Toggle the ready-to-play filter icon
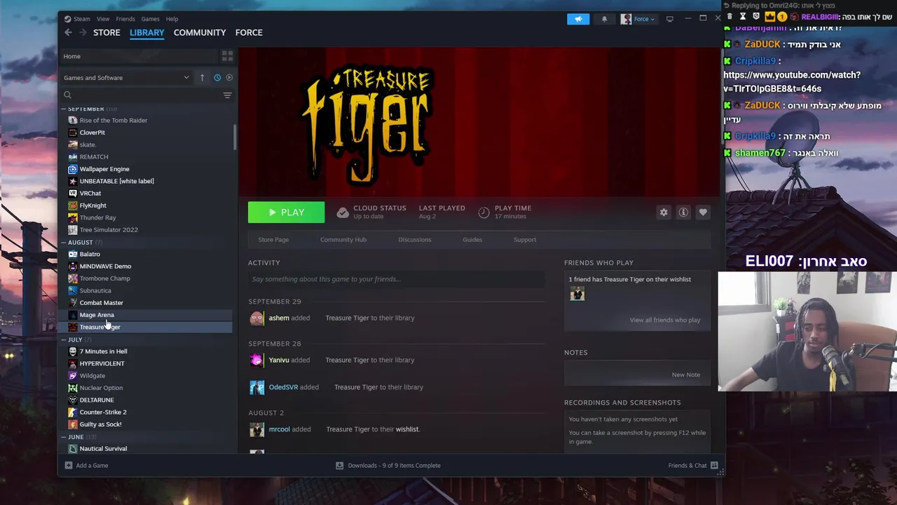This screenshot has width=897, height=505. (x=229, y=77)
